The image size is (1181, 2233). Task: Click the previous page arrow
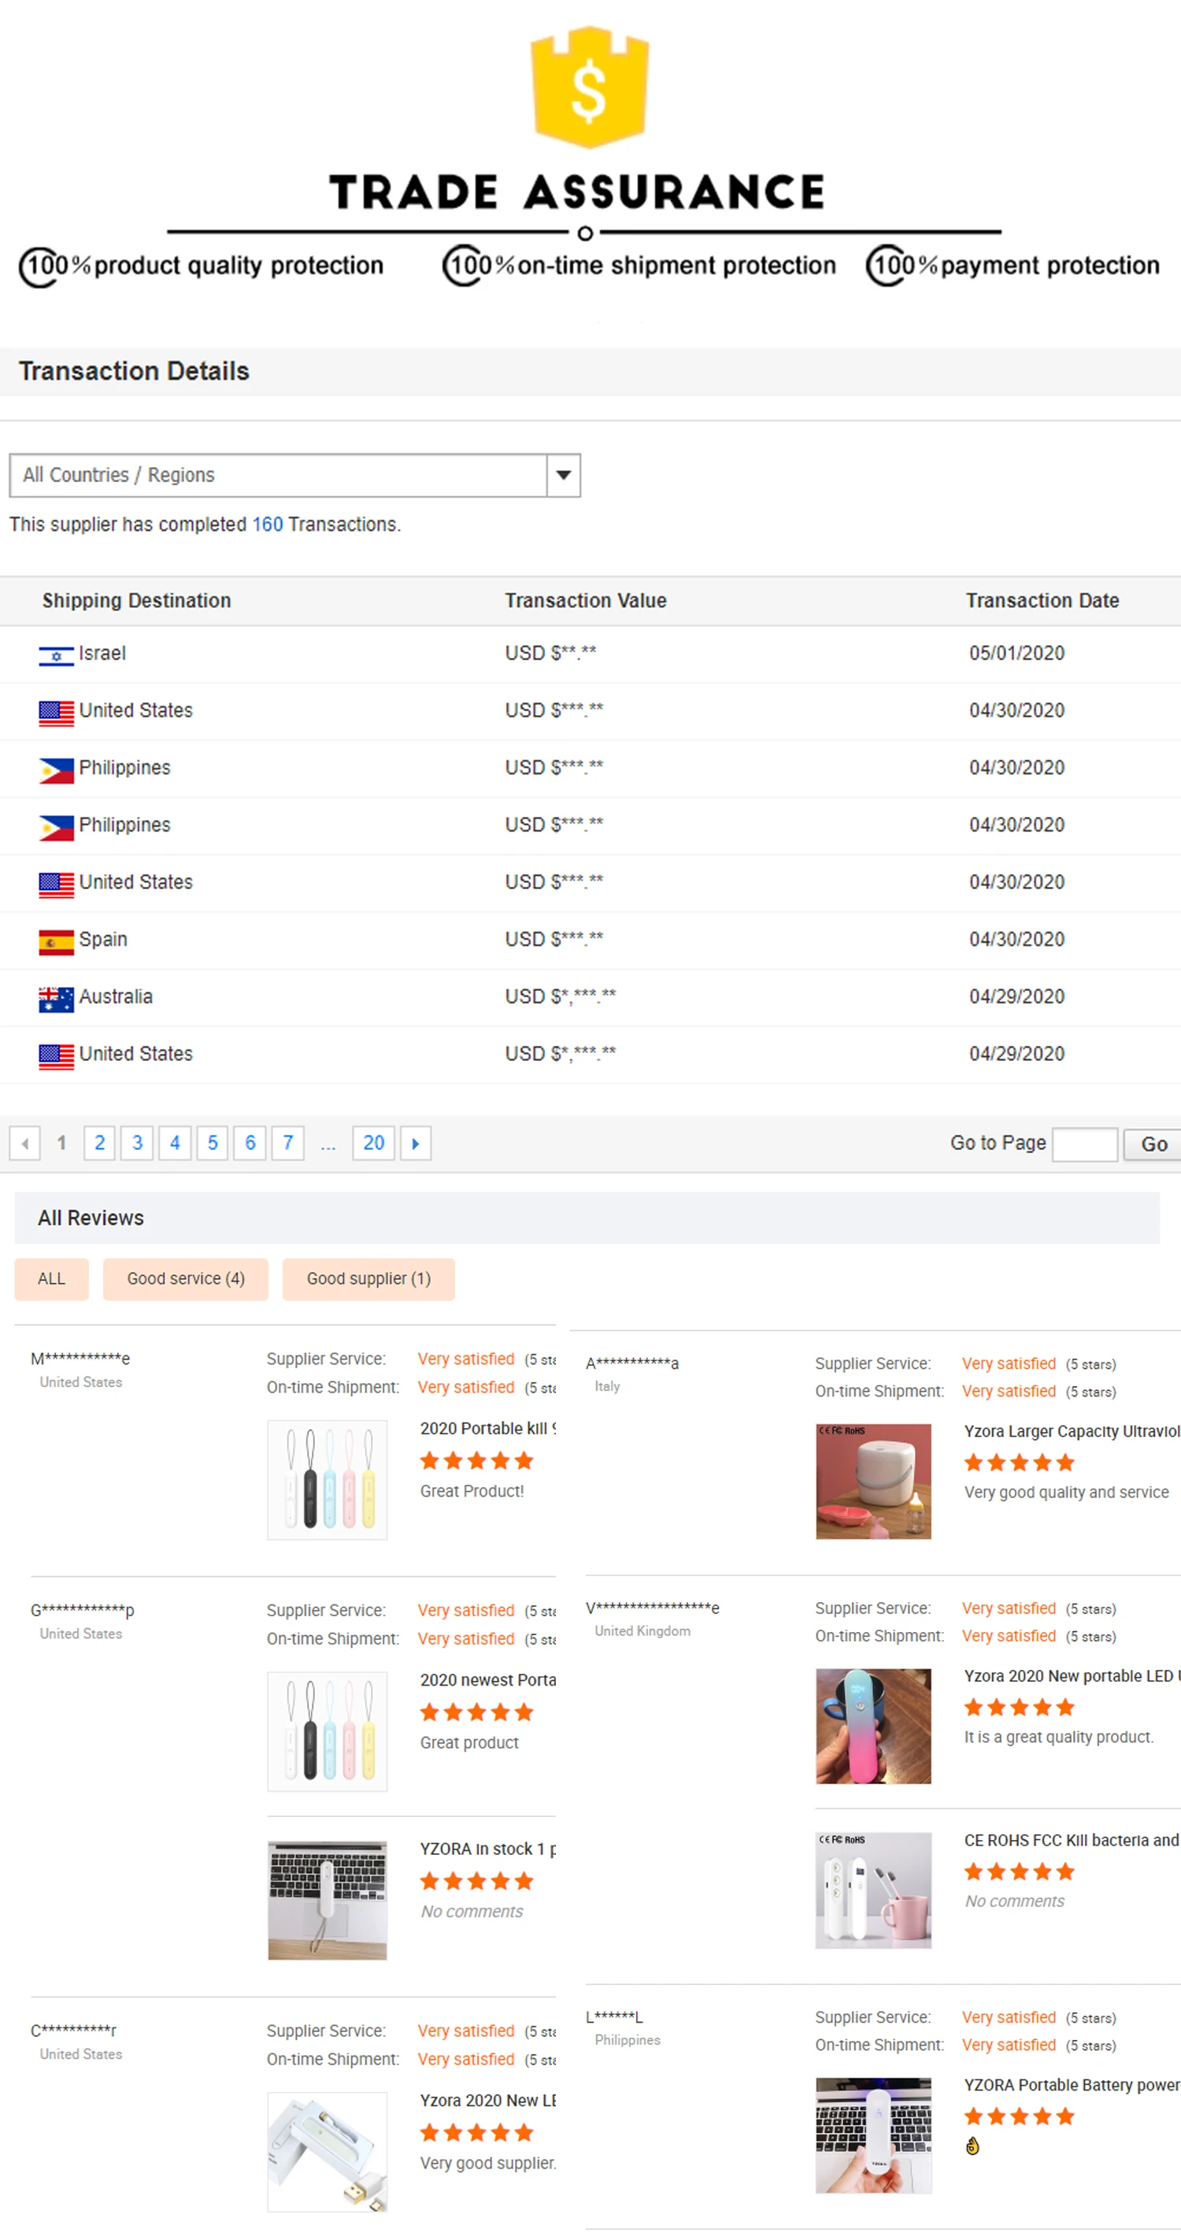25,1143
